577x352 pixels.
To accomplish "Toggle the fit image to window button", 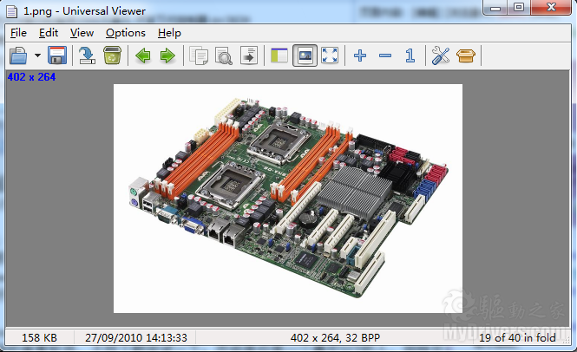I will (x=305, y=56).
